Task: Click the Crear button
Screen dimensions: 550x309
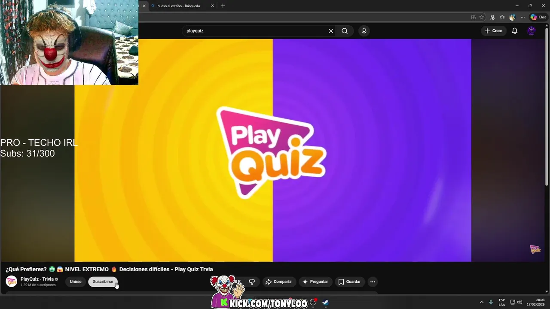Action: tap(493, 31)
